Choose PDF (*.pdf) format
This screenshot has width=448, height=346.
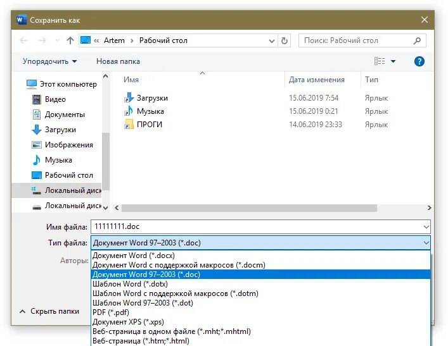[x=260, y=312]
